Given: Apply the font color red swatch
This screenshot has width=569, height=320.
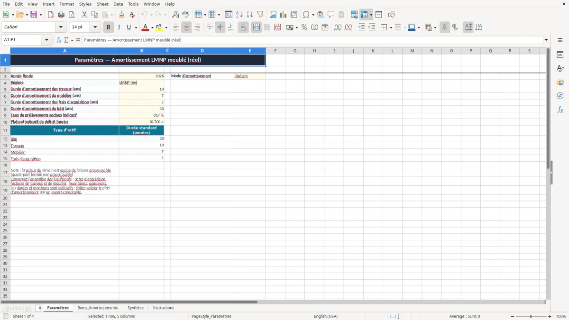Looking at the screenshot, I should [x=146, y=27].
